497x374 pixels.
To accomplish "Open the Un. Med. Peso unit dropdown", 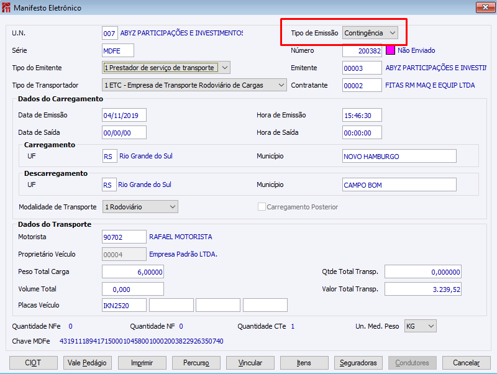I will point(420,326).
